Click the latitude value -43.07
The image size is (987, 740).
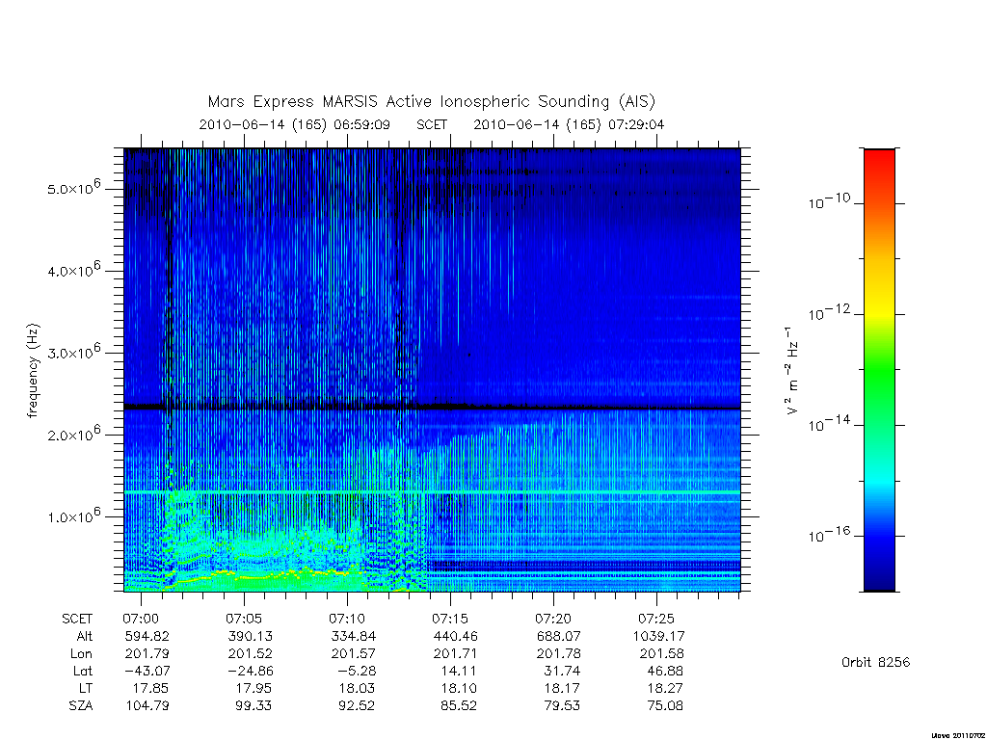click(147, 672)
